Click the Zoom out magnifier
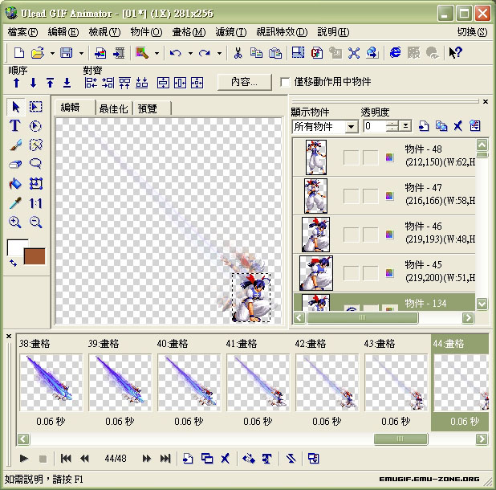Viewport: 496px width, 490px height. click(x=36, y=223)
